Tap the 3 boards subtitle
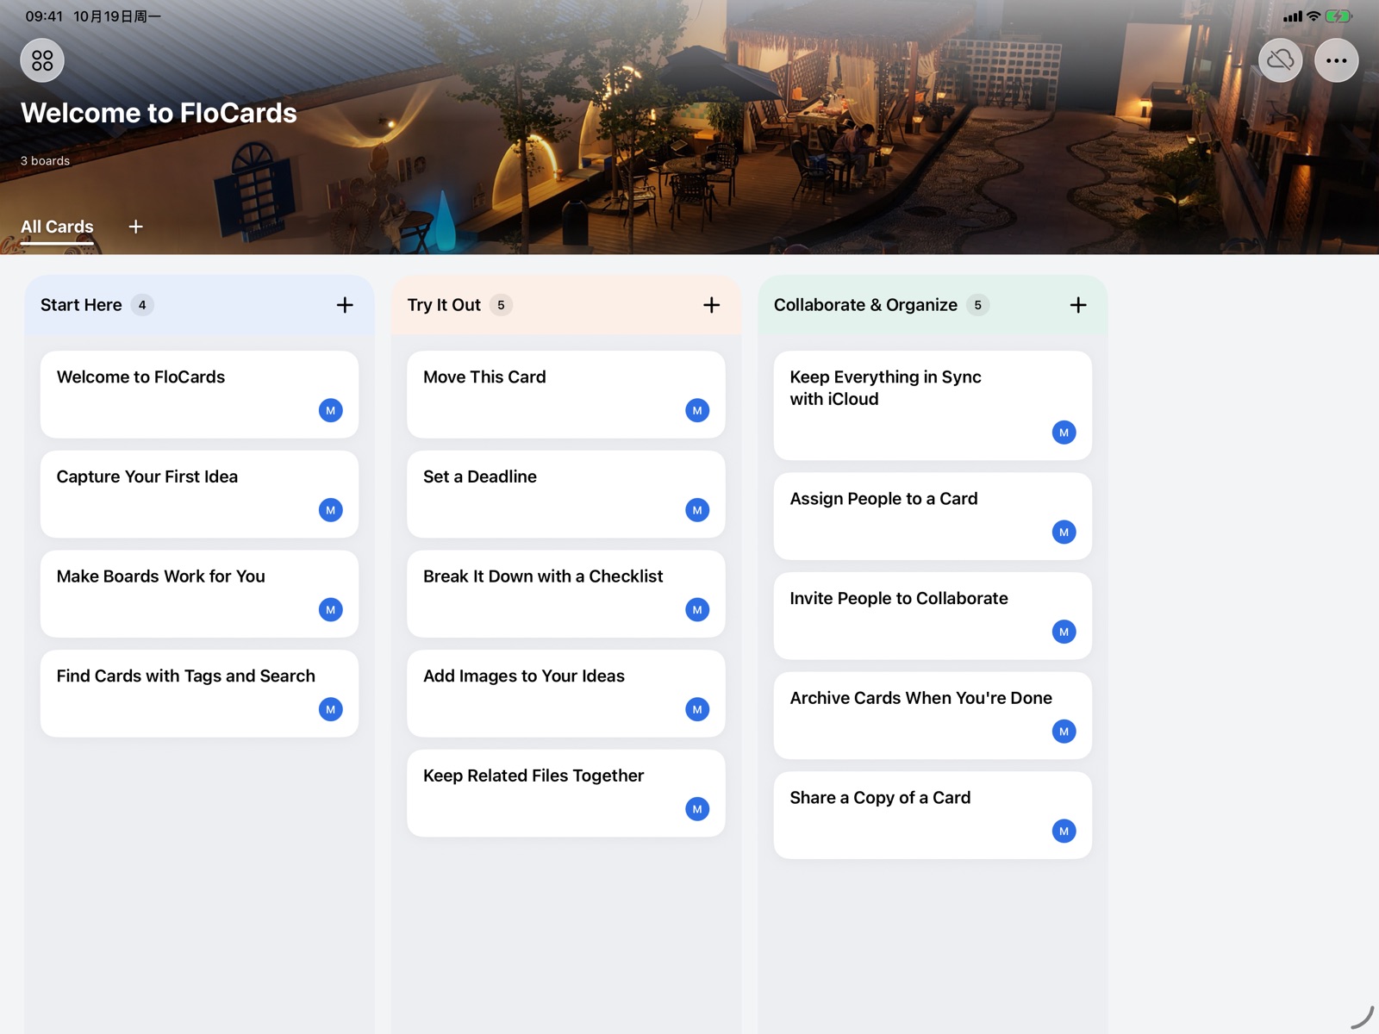 (45, 161)
